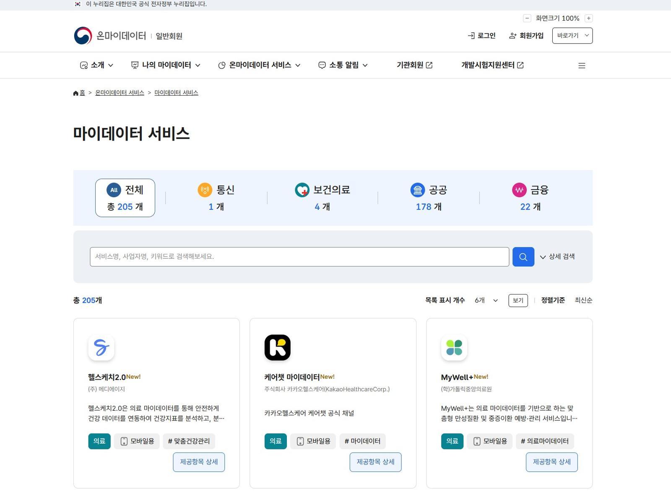The height and width of the screenshot is (495, 671).
Task: Click the 최신순 sort option
Action: click(x=583, y=300)
